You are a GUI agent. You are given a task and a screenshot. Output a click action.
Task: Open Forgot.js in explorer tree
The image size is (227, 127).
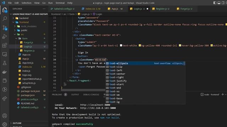(x=28, y=42)
